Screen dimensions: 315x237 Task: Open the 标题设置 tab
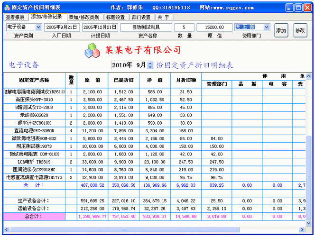click(115, 18)
